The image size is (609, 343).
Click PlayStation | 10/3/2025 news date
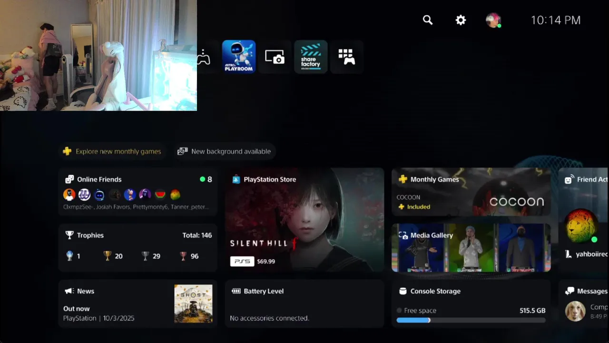[x=99, y=318]
